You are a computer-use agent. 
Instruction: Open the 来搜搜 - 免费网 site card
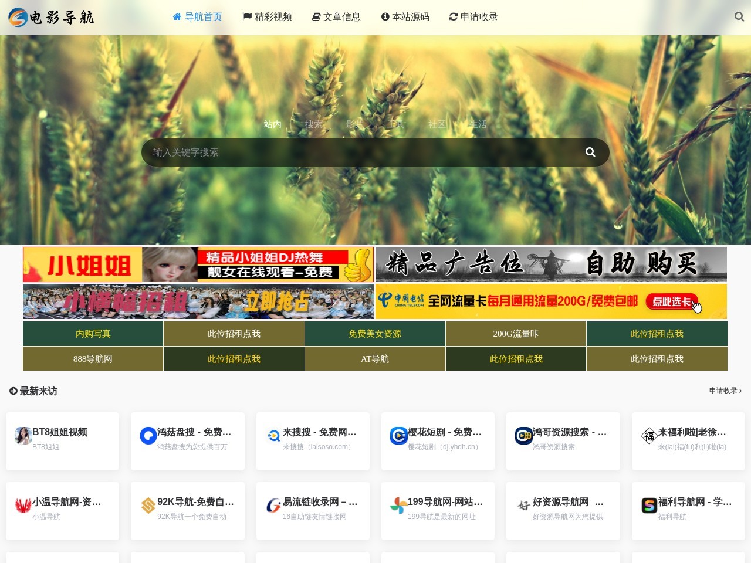[x=313, y=441]
